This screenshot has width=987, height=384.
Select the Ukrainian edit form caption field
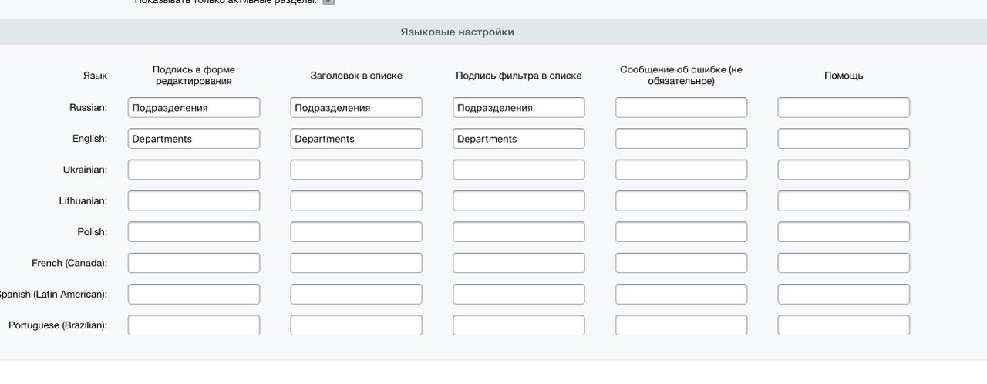pyautogui.click(x=194, y=170)
